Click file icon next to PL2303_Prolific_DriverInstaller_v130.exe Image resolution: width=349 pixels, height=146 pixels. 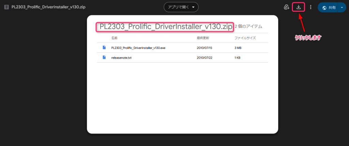coord(104,47)
